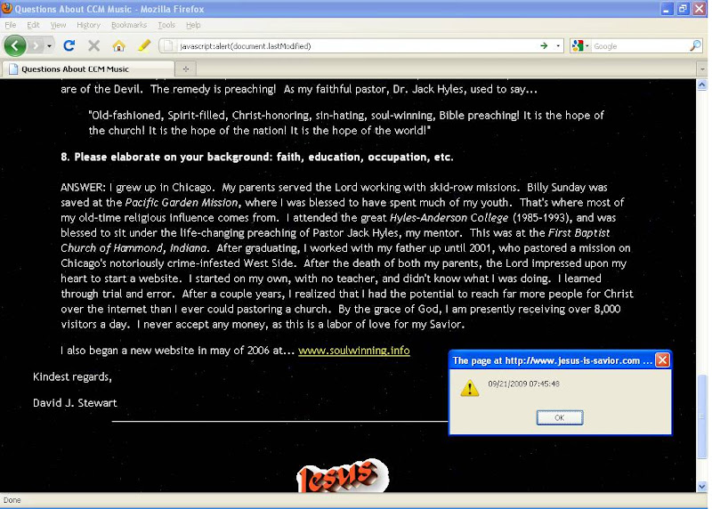Image resolution: width=712 pixels, height=509 pixels.
Task: Click the Firefox icon in title bar
Action: click(x=7, y=8)
